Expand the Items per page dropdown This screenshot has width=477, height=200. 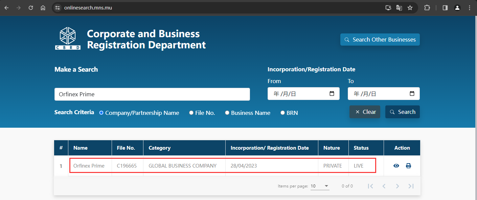(x=320, y=186)
